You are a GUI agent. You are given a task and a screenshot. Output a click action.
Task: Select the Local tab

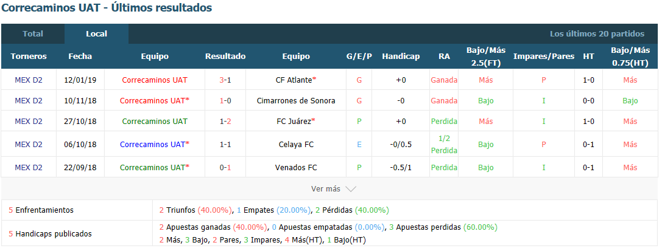[x=97, y=34]
